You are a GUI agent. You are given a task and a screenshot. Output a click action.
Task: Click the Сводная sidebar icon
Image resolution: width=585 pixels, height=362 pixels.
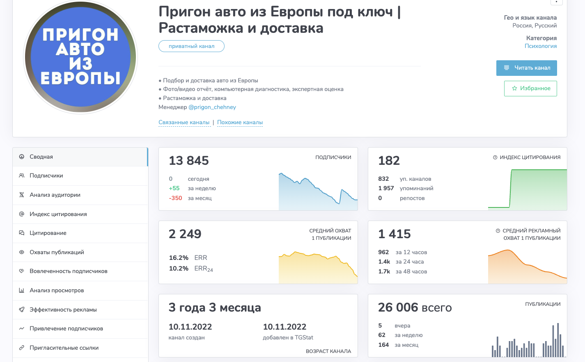point(21,157)
